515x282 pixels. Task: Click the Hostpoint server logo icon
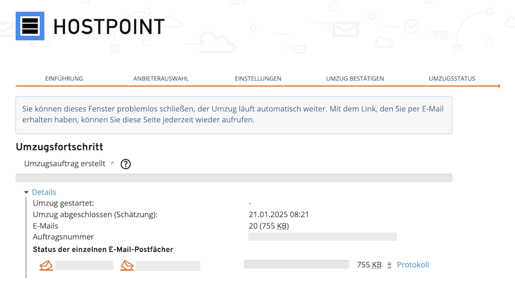(x=30, y=26)
